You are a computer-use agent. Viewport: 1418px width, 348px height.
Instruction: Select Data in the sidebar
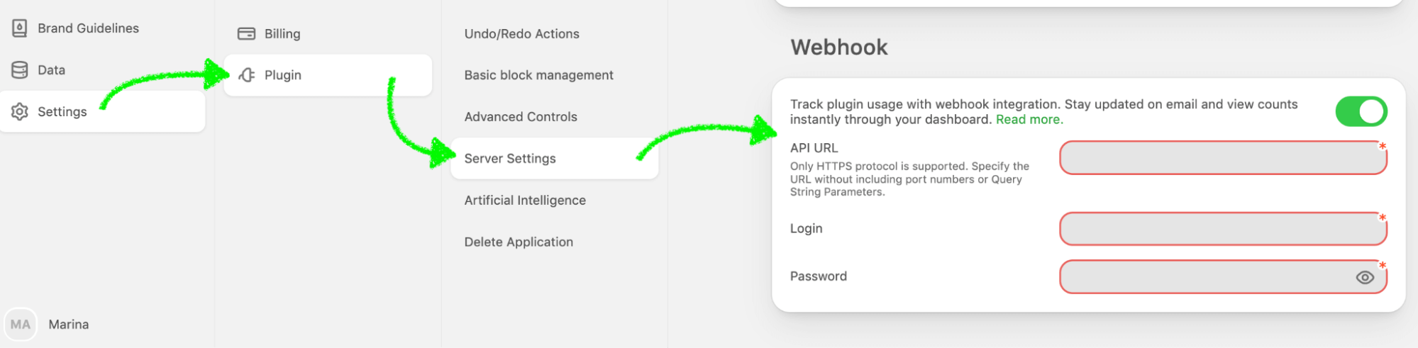(x=51, y=70)
